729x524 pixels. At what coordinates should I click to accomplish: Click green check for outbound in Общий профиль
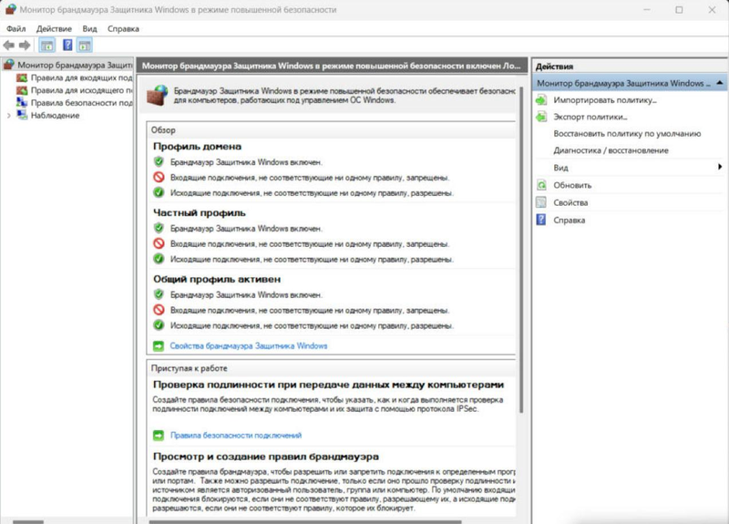tap(159, 325)
